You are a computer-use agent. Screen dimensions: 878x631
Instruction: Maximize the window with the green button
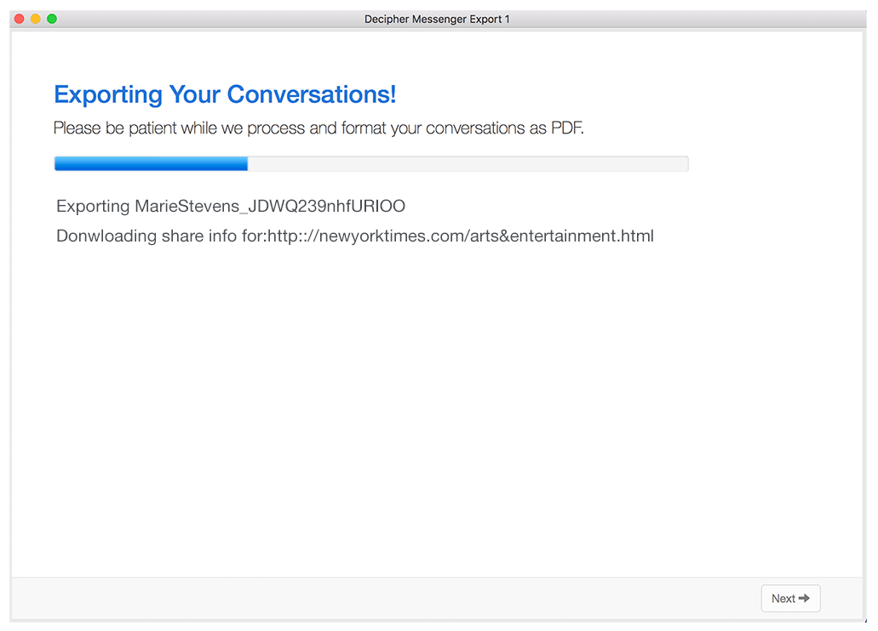(x=51, y=19)
